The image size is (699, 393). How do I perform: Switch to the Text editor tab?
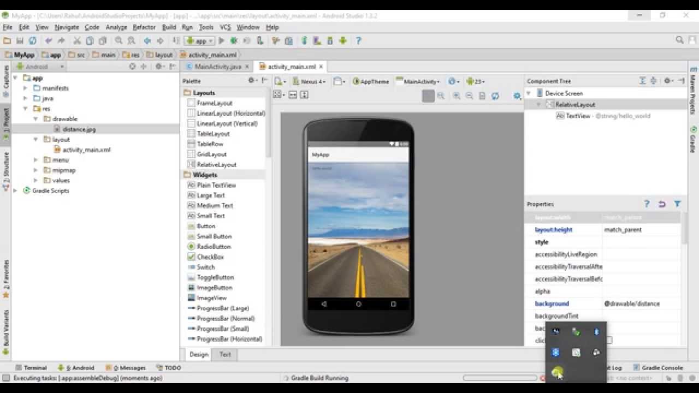click(225, 354)
